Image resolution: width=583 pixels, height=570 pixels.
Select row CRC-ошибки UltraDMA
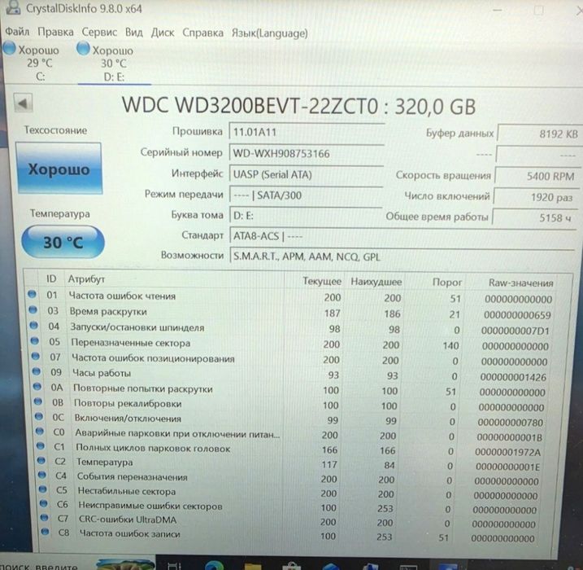(291, 521)
